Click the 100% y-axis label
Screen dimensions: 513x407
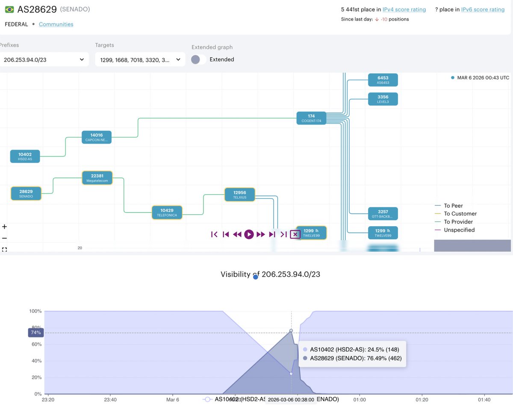[35, 311]
